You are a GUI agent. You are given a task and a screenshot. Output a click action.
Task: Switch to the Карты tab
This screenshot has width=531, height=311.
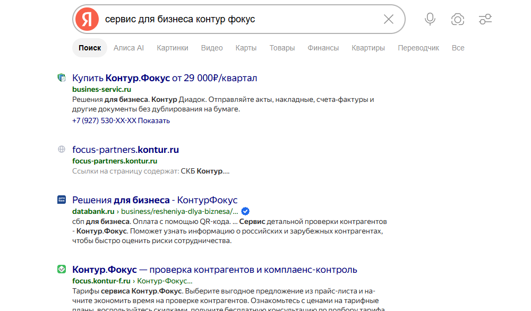[246, 48]
